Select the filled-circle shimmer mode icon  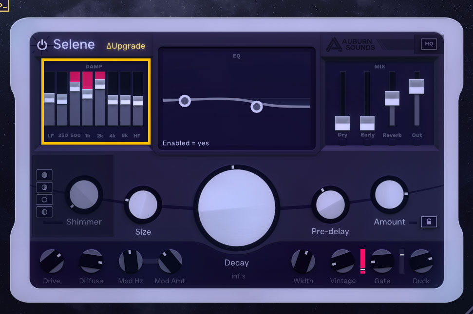[44, 175]
